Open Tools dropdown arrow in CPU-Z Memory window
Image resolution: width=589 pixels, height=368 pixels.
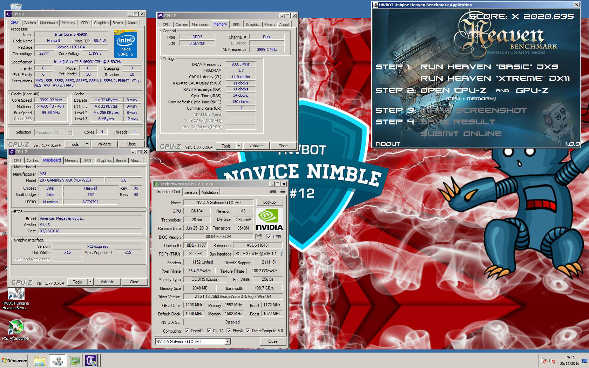239,146
